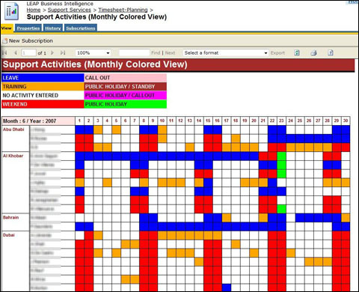Viewport: 359px width, 292px height.
Task: Click the find text input field
Action: pyautogui.click(x=134, y=52)
